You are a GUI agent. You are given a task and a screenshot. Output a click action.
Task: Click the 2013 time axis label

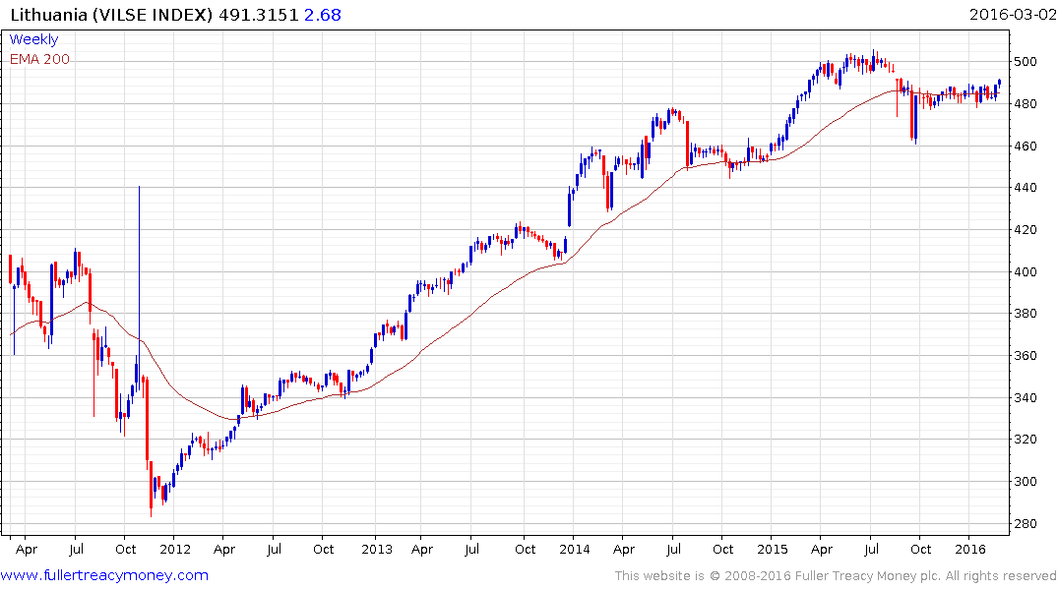(377, 549)
